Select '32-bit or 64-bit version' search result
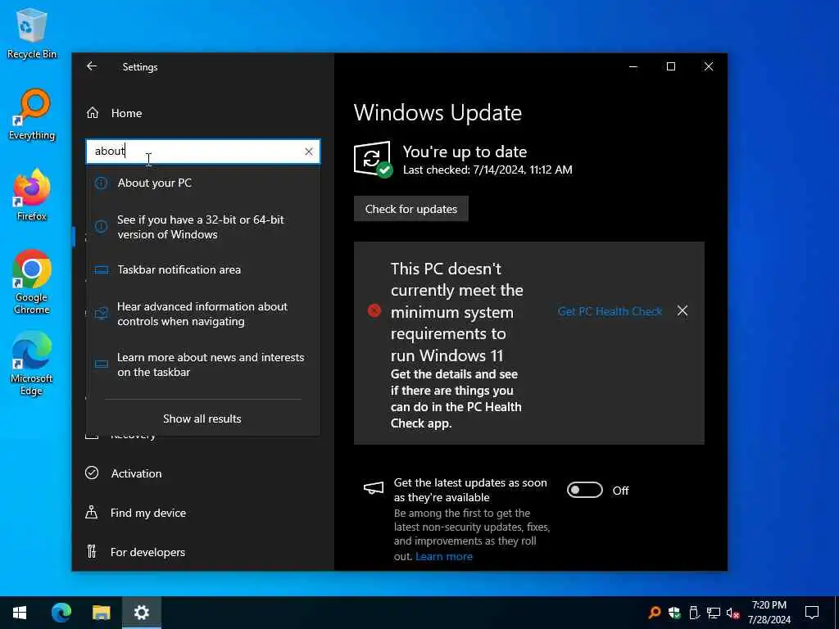The width and height of the screenshot is (839, 629). pyautogui.click(x=203, y=227)
